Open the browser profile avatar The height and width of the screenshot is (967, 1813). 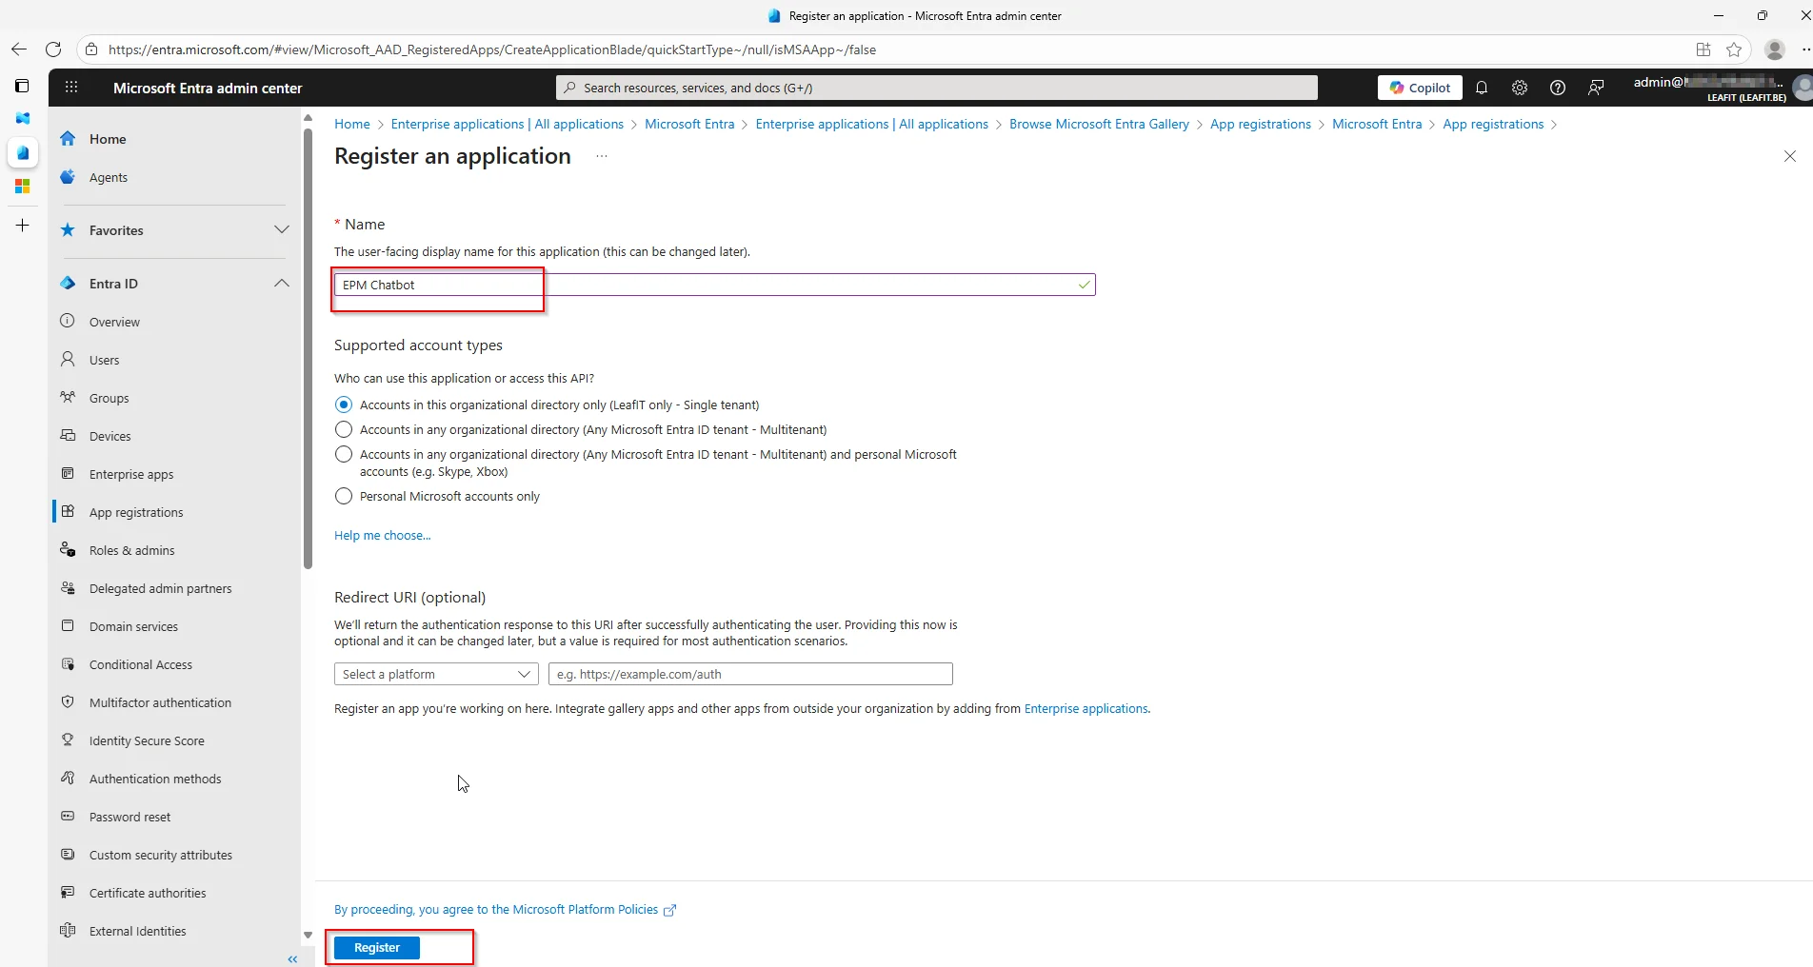pos(1775,49)
